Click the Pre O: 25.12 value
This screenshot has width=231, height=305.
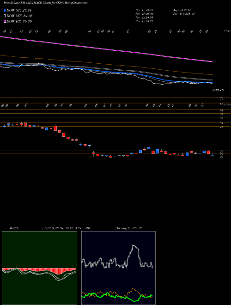pyautogui.click(x=144, y=10)
